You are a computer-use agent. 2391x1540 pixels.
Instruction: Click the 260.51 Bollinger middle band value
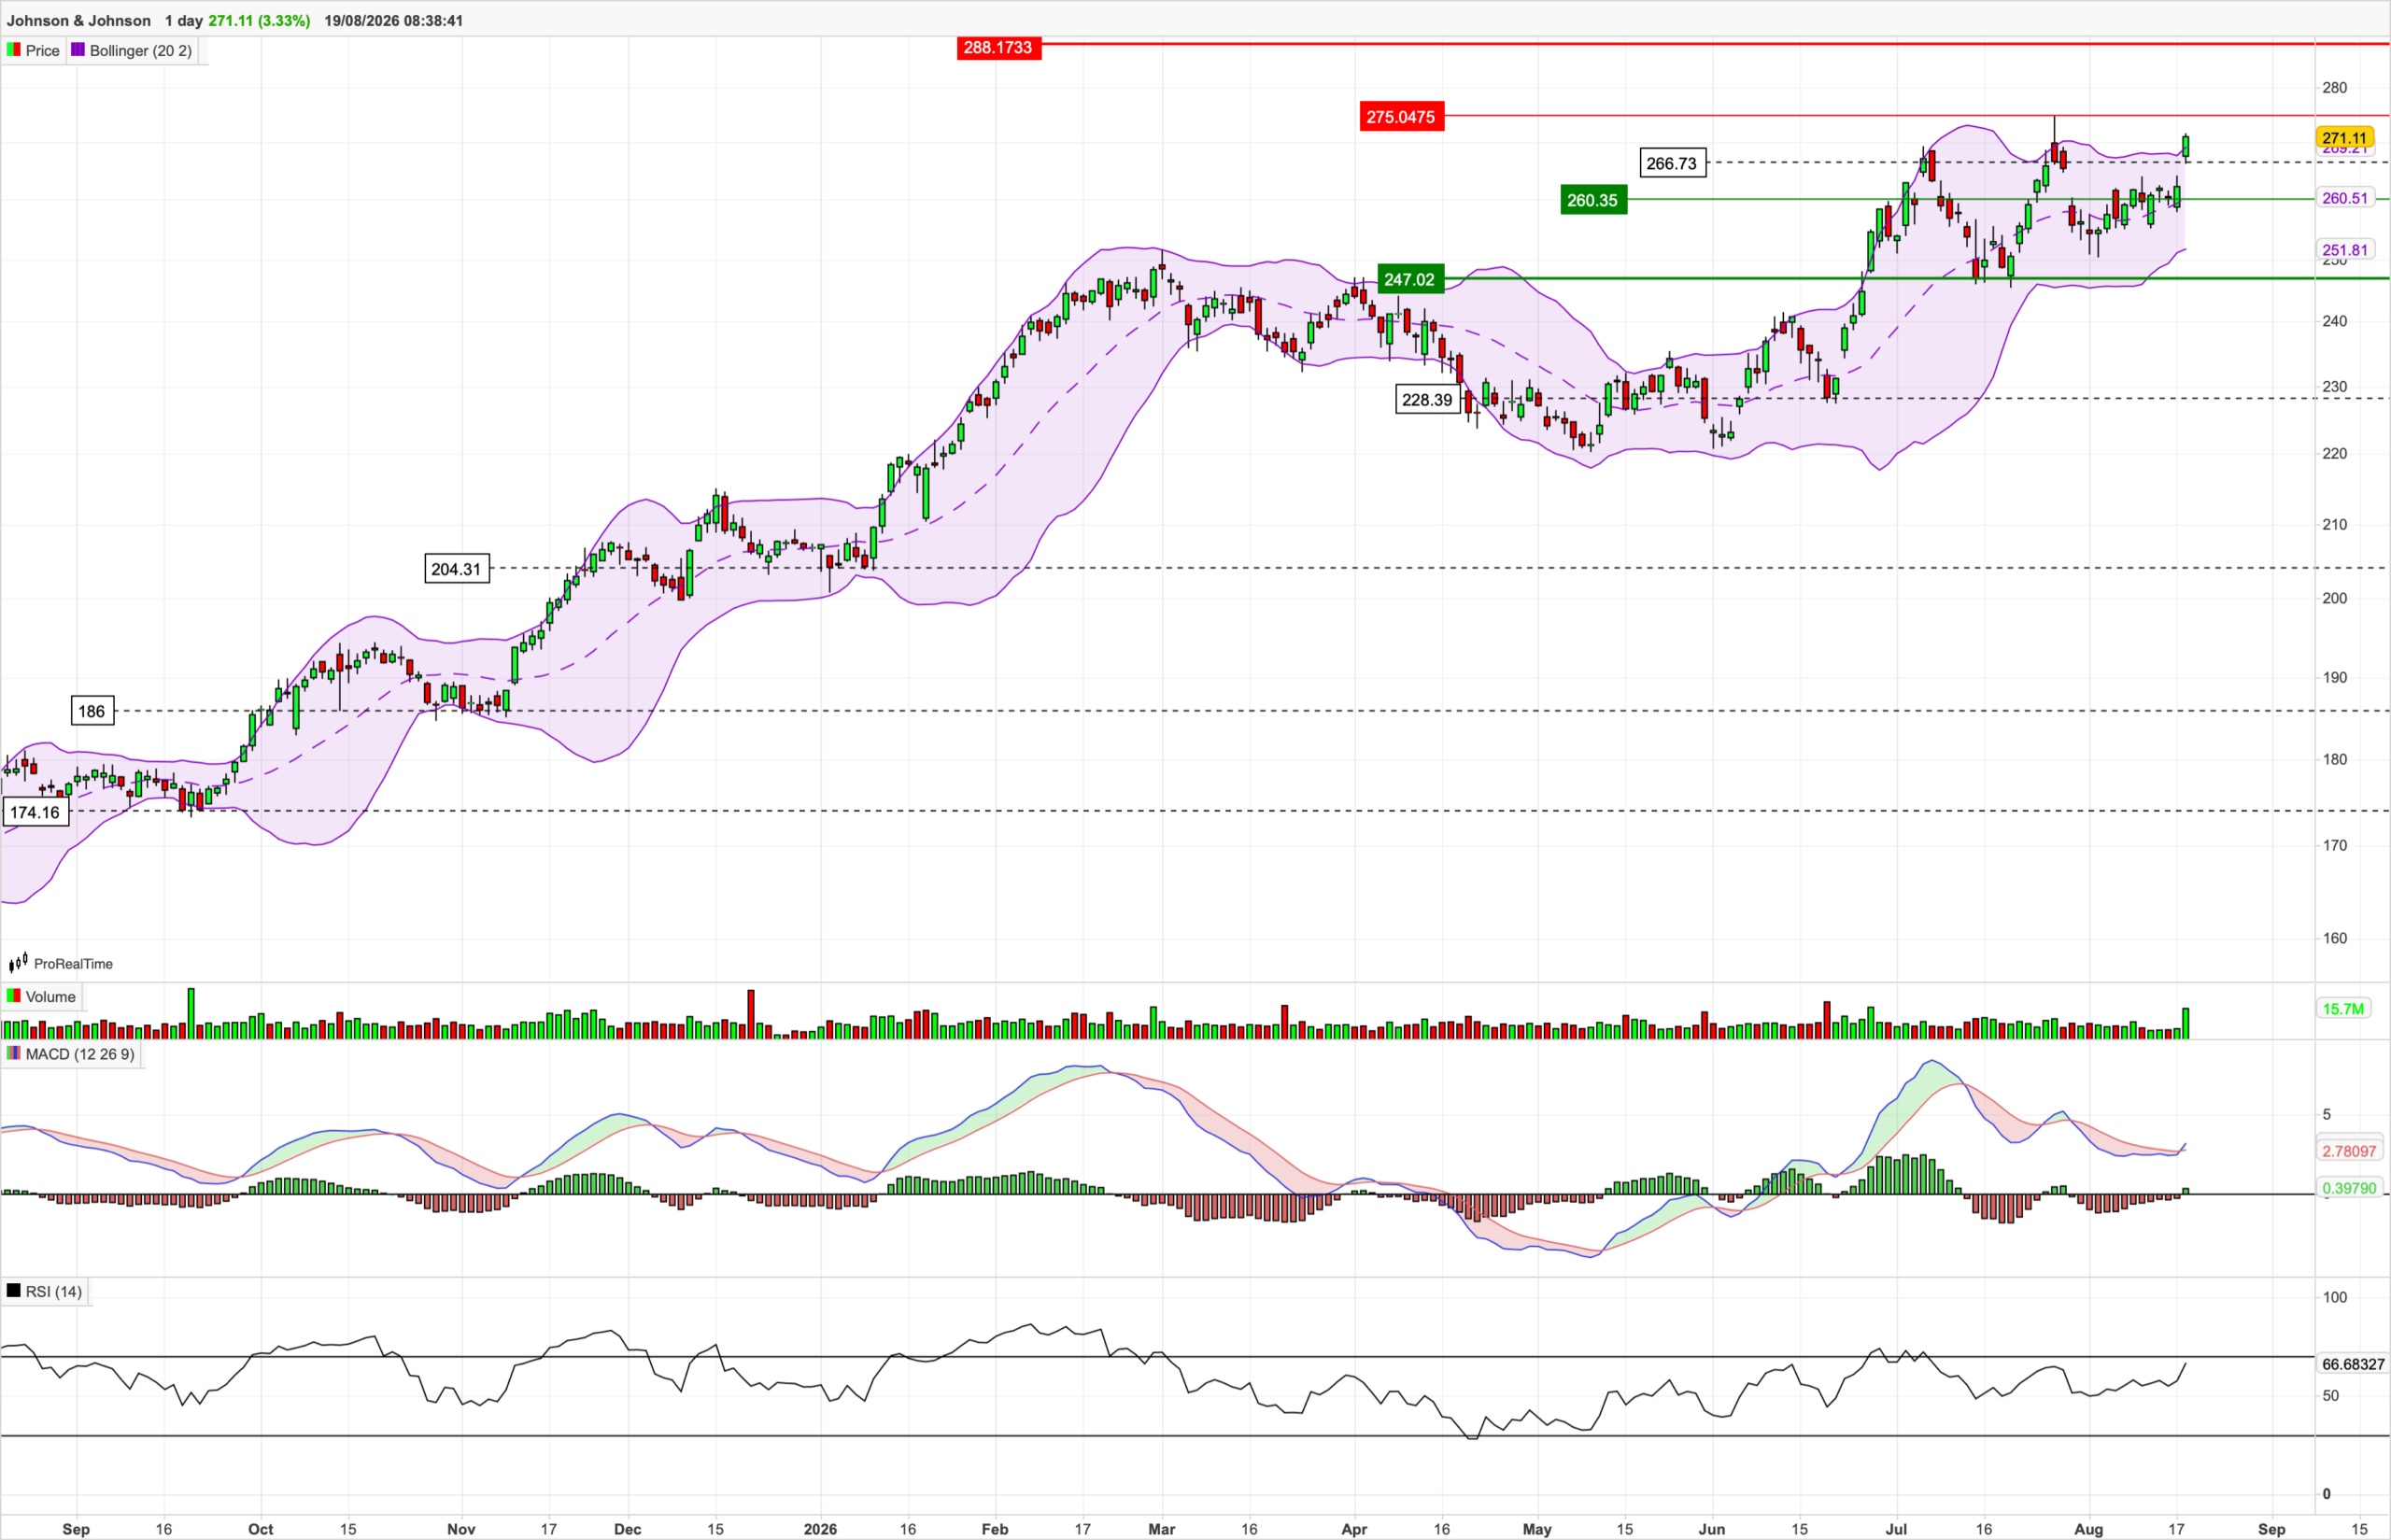click(x=2345, y=198)
